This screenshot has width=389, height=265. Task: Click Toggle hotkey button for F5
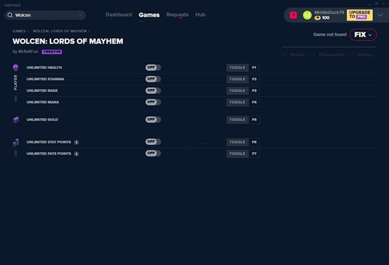click(x=237, y=120)
